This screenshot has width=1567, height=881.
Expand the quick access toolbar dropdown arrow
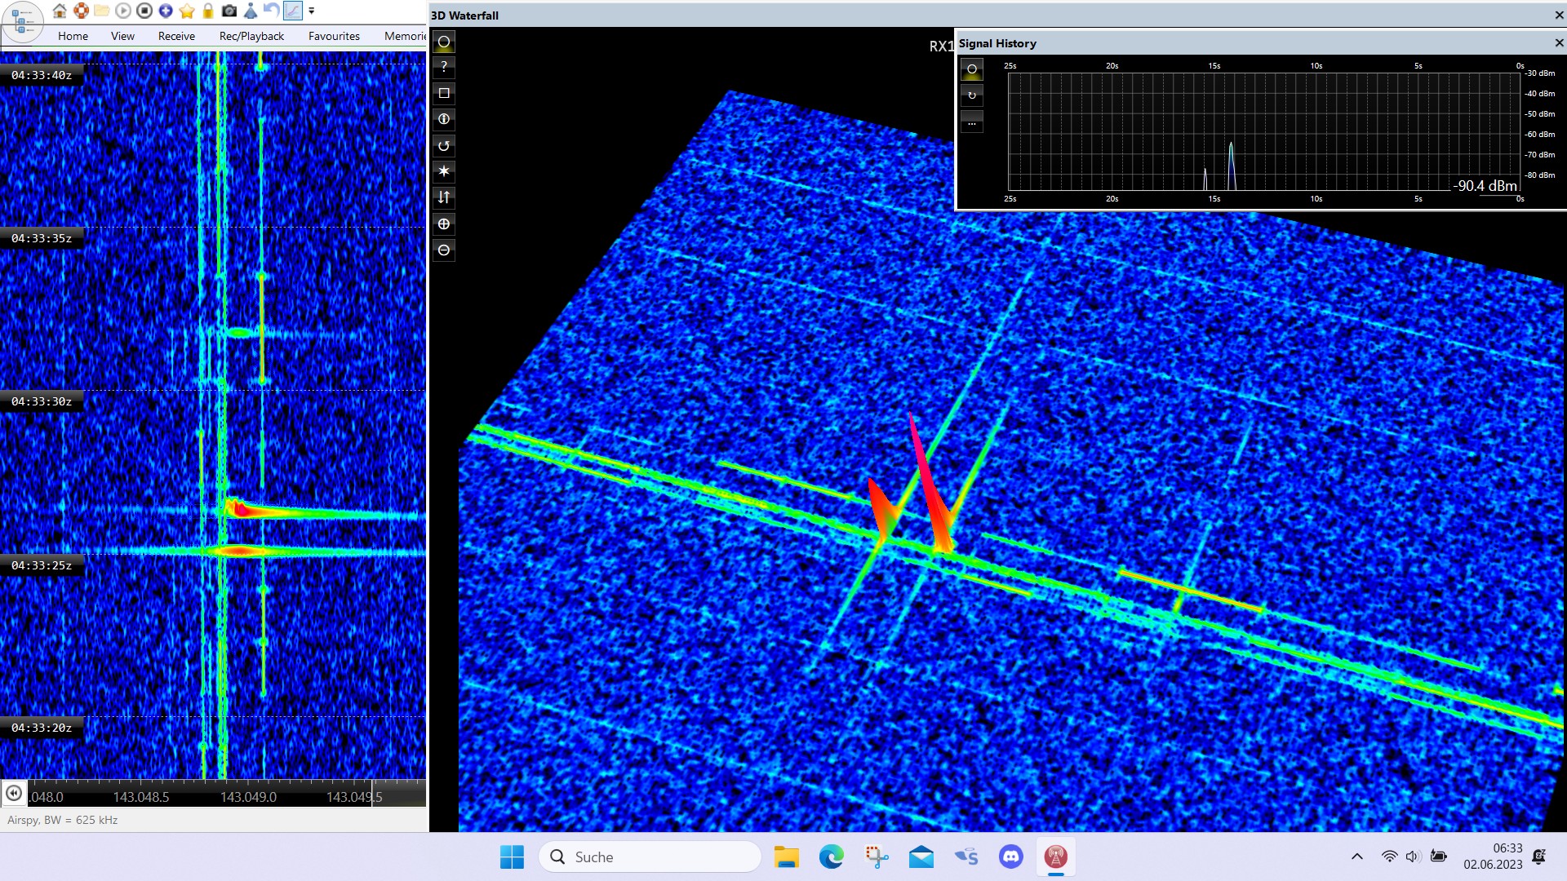click(311, 11)
